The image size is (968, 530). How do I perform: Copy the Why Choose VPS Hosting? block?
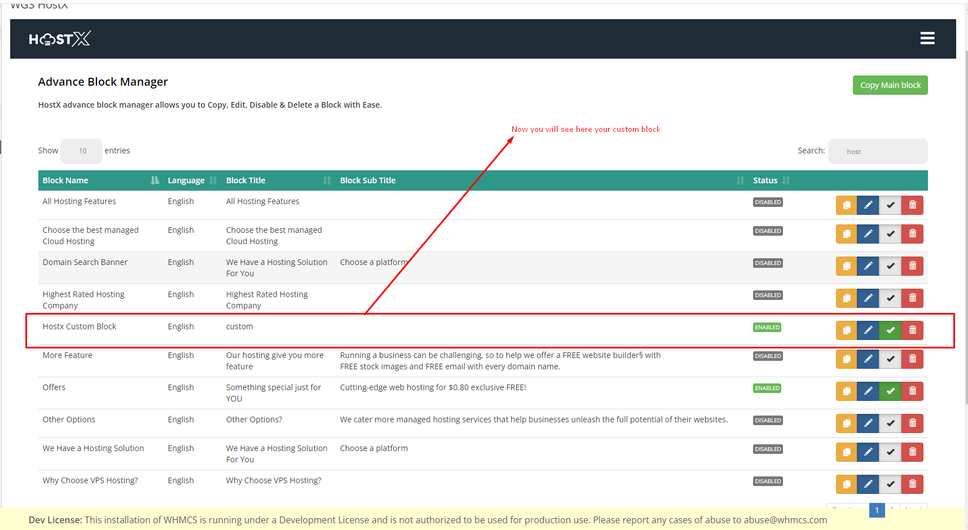click(x=846, y=484)
